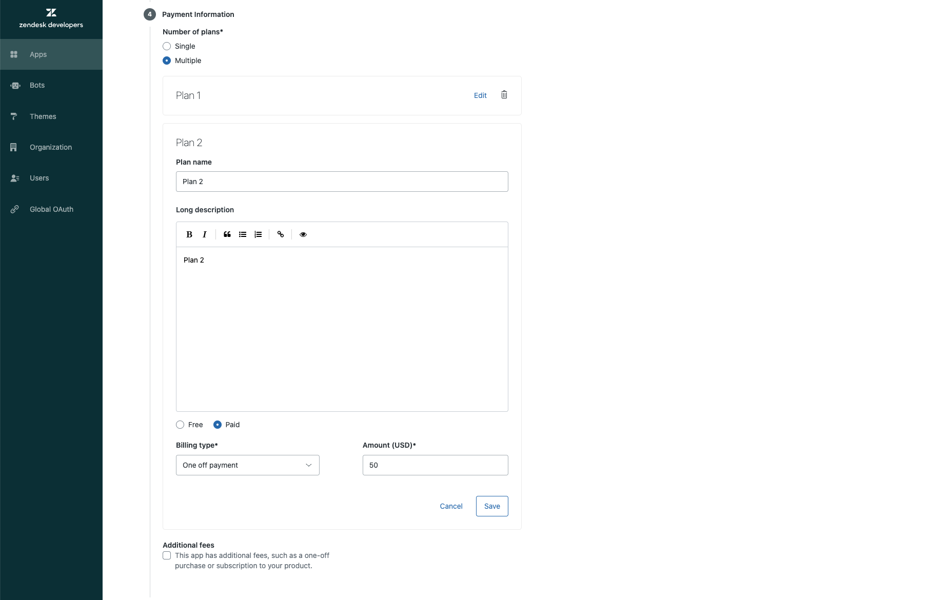
Task: Click the Bold formatting icon
Action: point(189,234)
